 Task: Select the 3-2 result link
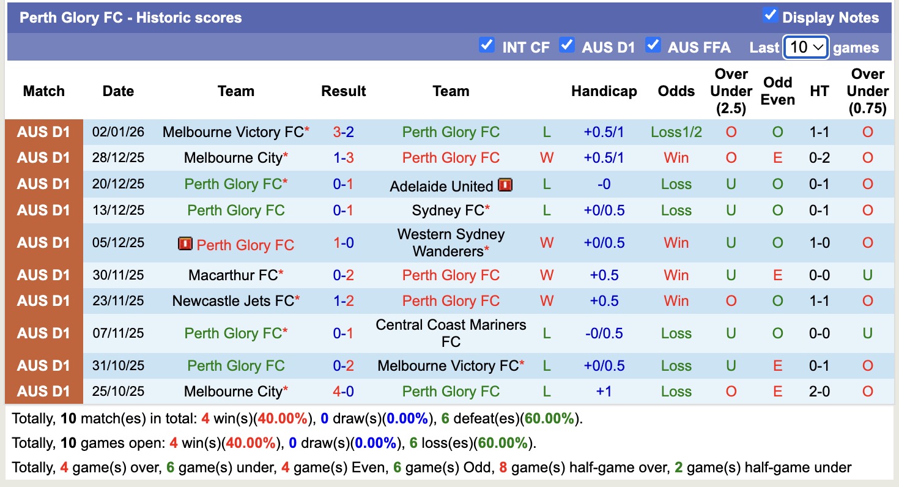(x=343, y=131)
